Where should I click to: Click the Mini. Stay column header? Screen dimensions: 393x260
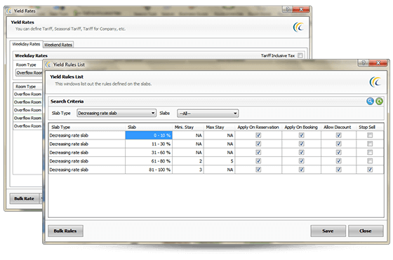(x=188, y=127)
